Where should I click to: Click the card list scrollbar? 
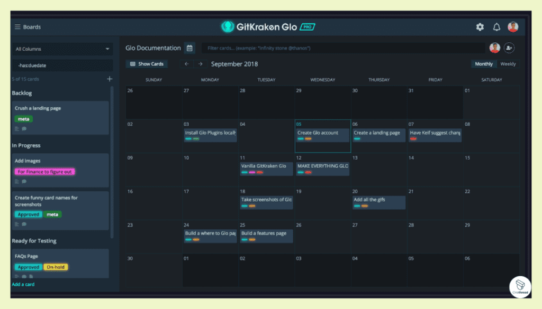[x=112, y=162]
